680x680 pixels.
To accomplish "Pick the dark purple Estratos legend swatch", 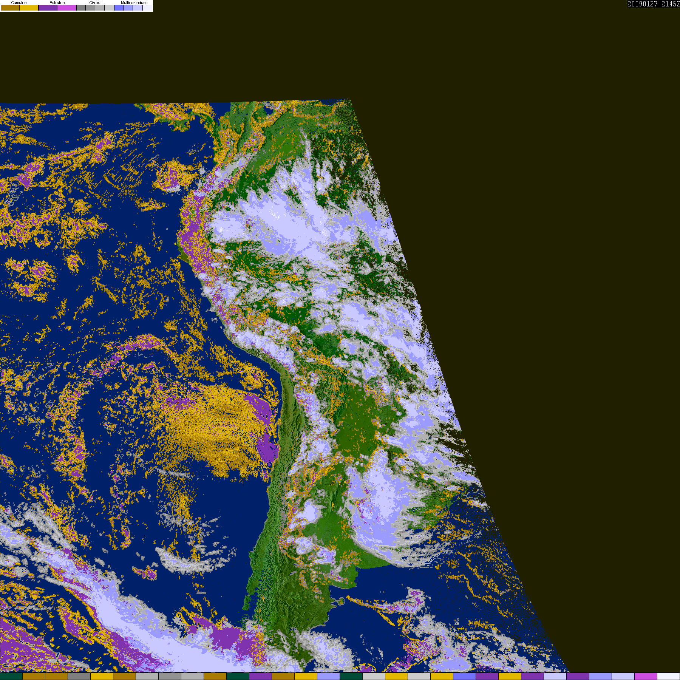I will [x=48, y=8].
